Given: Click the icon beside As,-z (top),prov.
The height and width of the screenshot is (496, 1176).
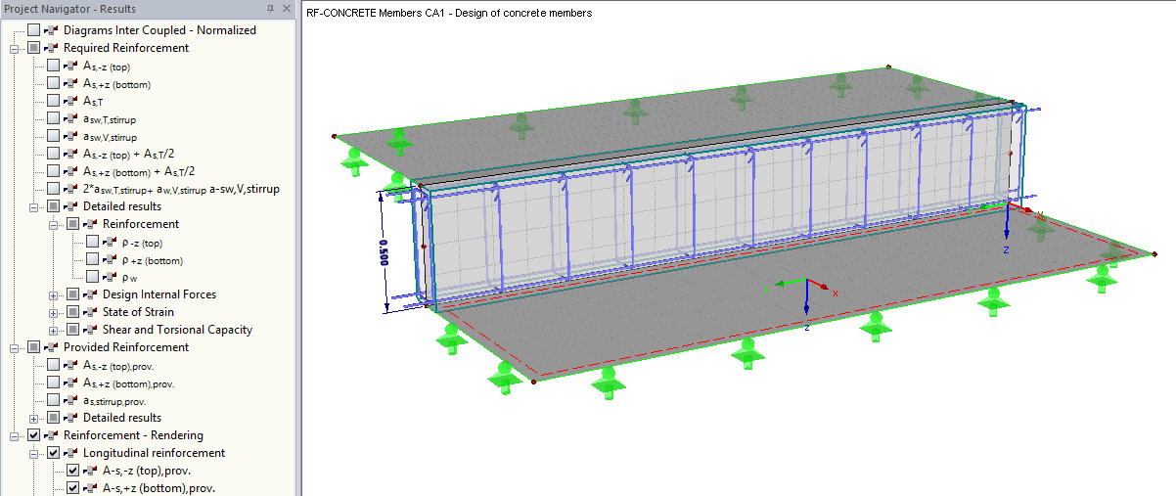Looking at the screenshot, I should click(71, 365).
